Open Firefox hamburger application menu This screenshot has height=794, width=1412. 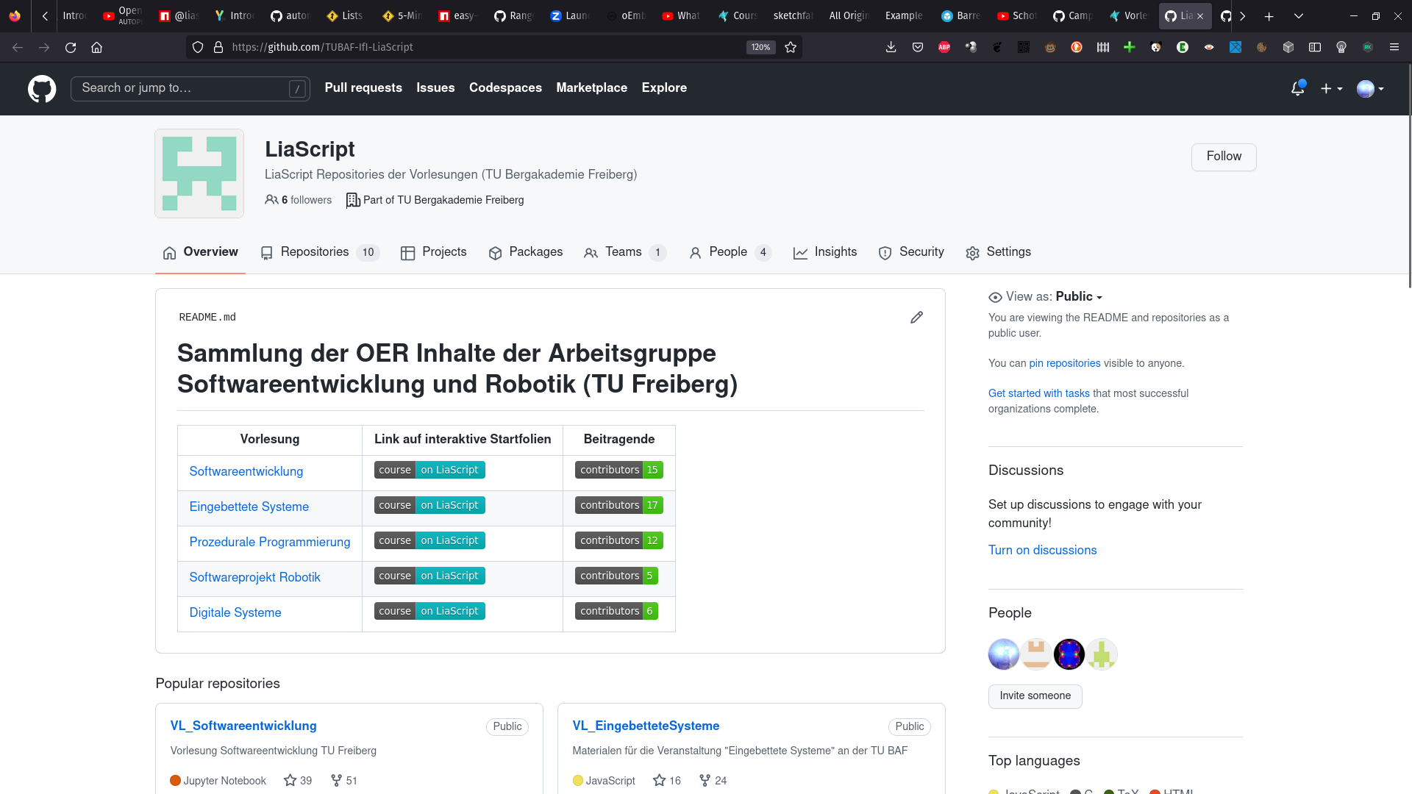[x=1394, y=47]
